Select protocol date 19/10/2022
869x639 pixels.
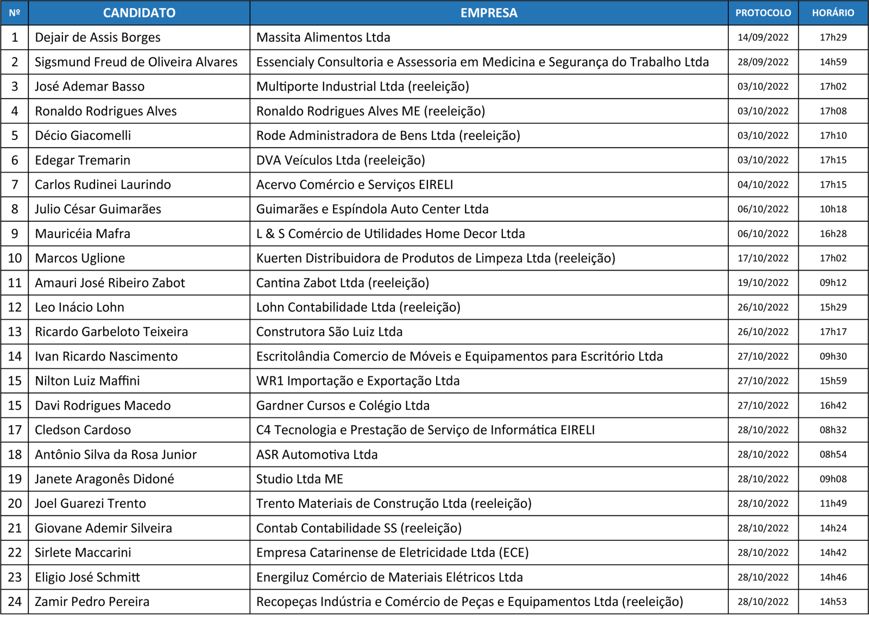click(x=763, y=283)
